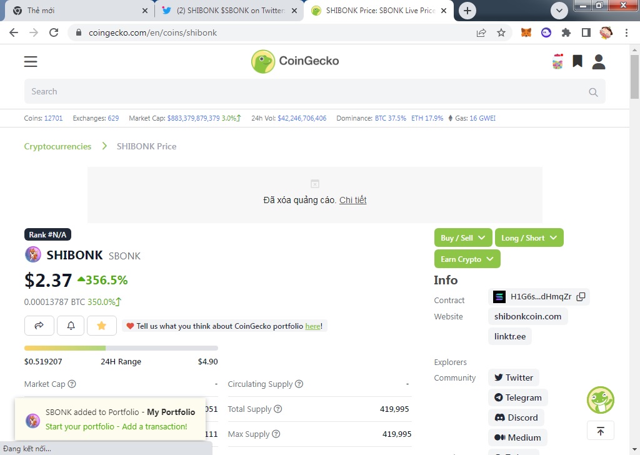Screen dimensions: 640x455
Task: Click the browser address bar URL
Action: [152, 32]
